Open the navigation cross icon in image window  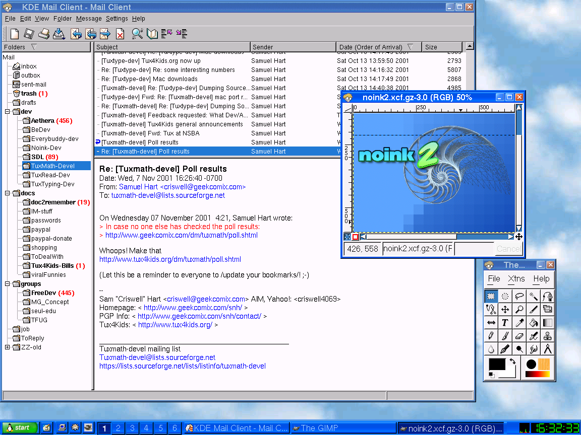(x=519, y=237)
